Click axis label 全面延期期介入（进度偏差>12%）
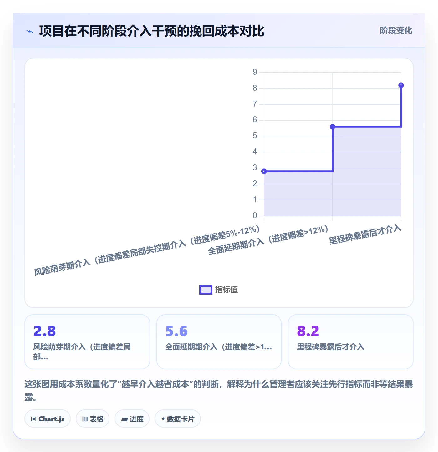The image size is (438, 452). [268, 240]
